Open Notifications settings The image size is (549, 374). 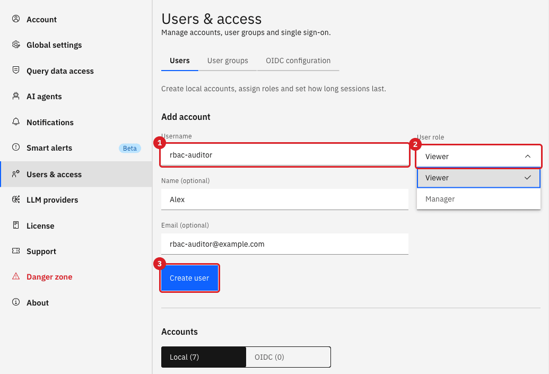point(76,122)
